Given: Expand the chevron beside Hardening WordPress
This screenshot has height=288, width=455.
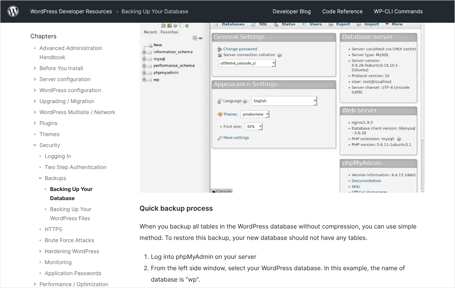Looking at the screenshot, I should point(40,251).
